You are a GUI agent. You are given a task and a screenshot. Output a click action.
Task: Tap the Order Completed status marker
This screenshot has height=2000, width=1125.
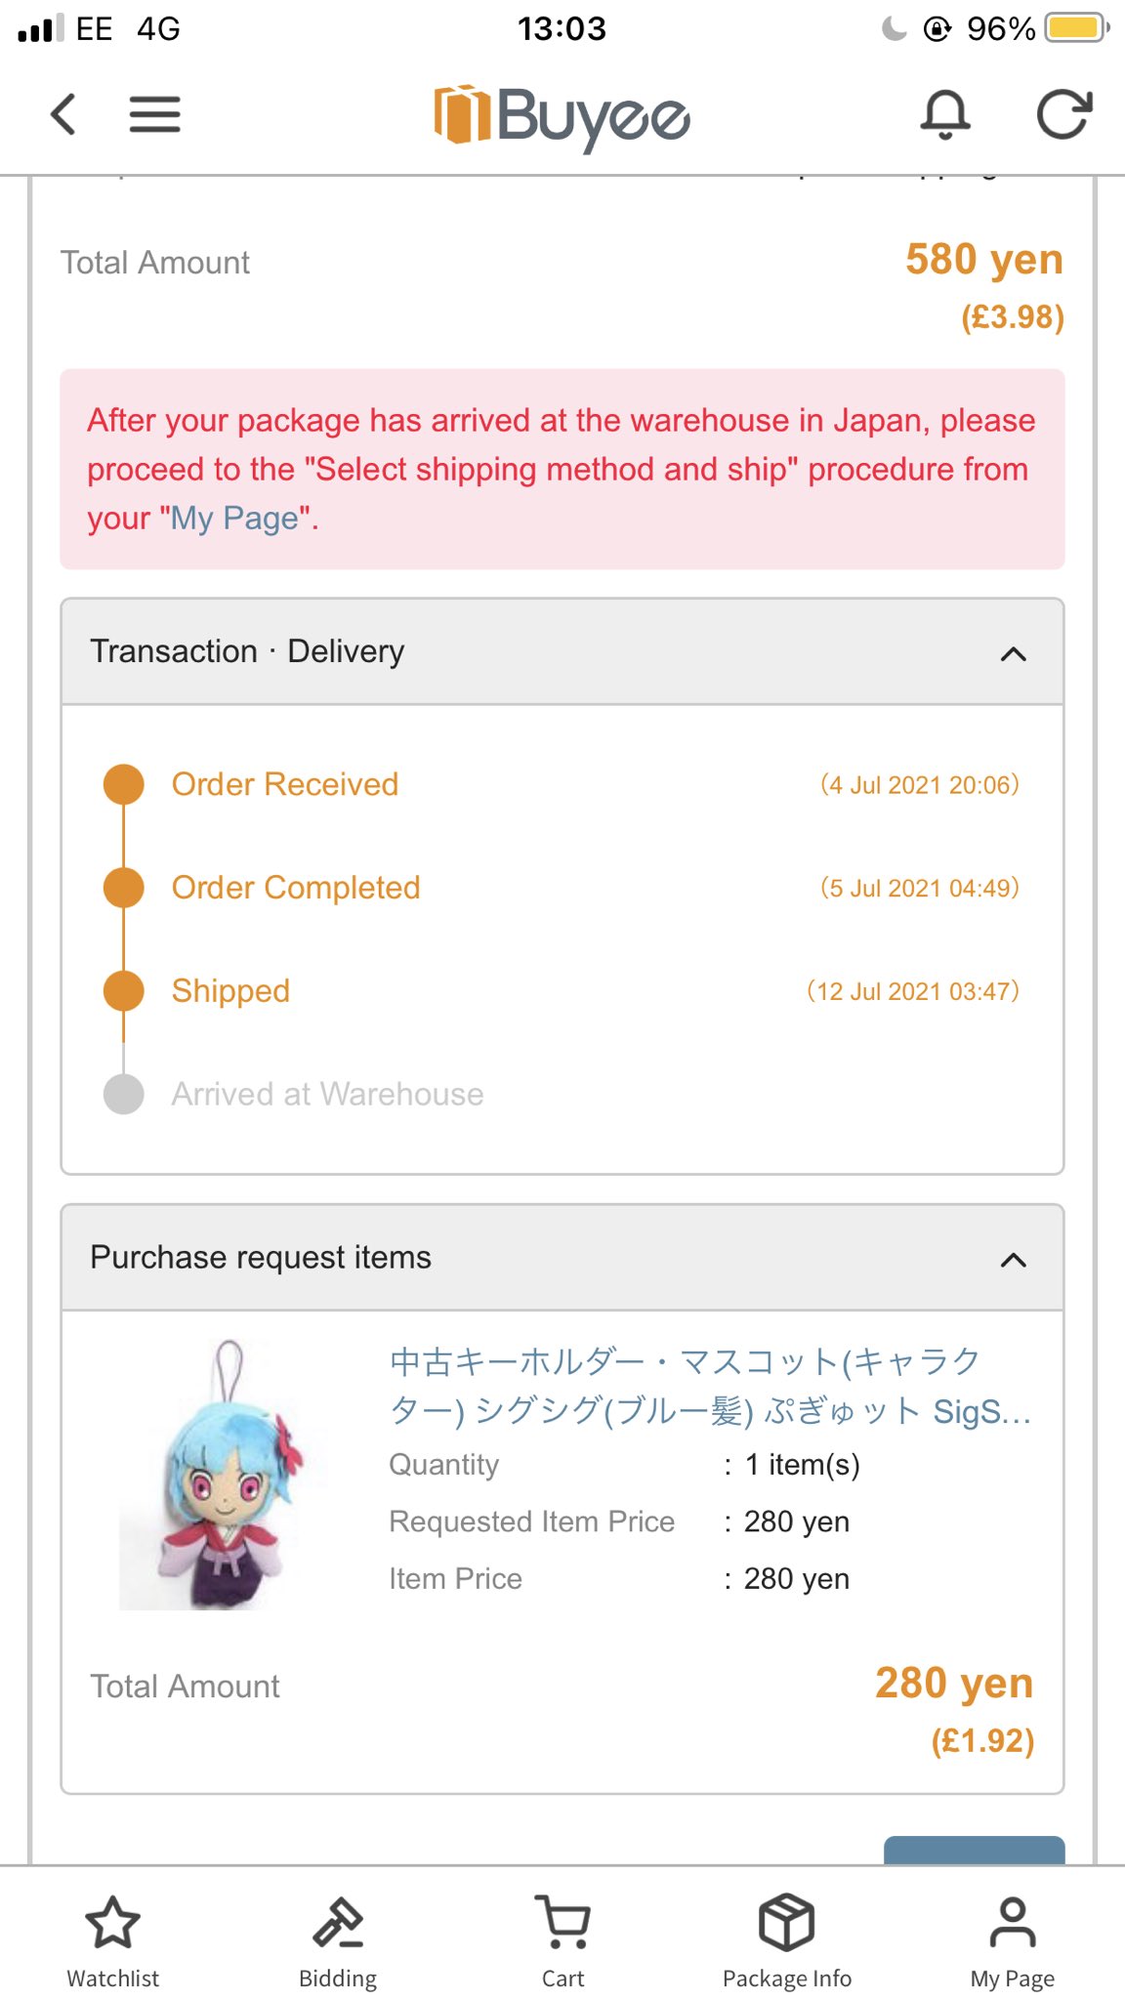tap(124, 888)
